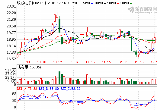
Task: Select the 12-15 date axis label
Action: [139, 62]
